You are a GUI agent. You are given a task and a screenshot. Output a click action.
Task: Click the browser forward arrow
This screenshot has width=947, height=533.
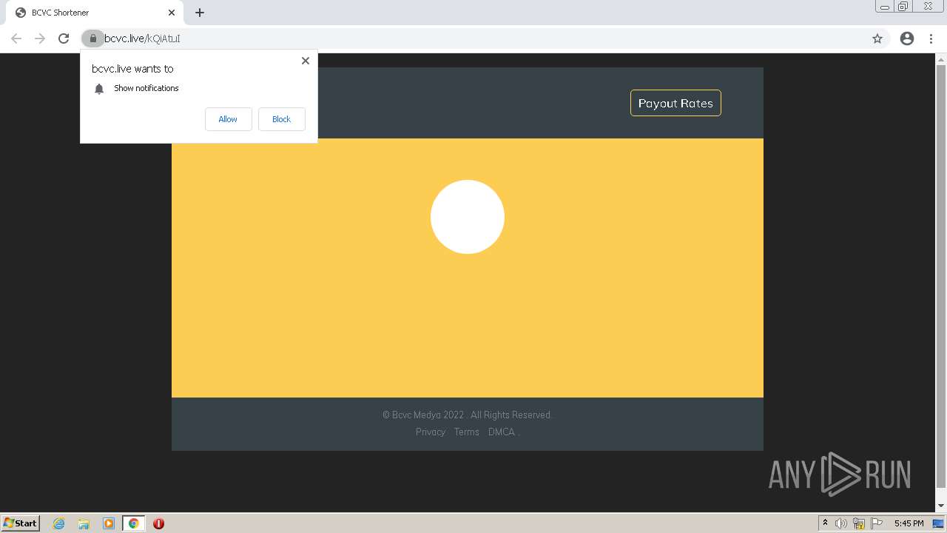point(40,38)
